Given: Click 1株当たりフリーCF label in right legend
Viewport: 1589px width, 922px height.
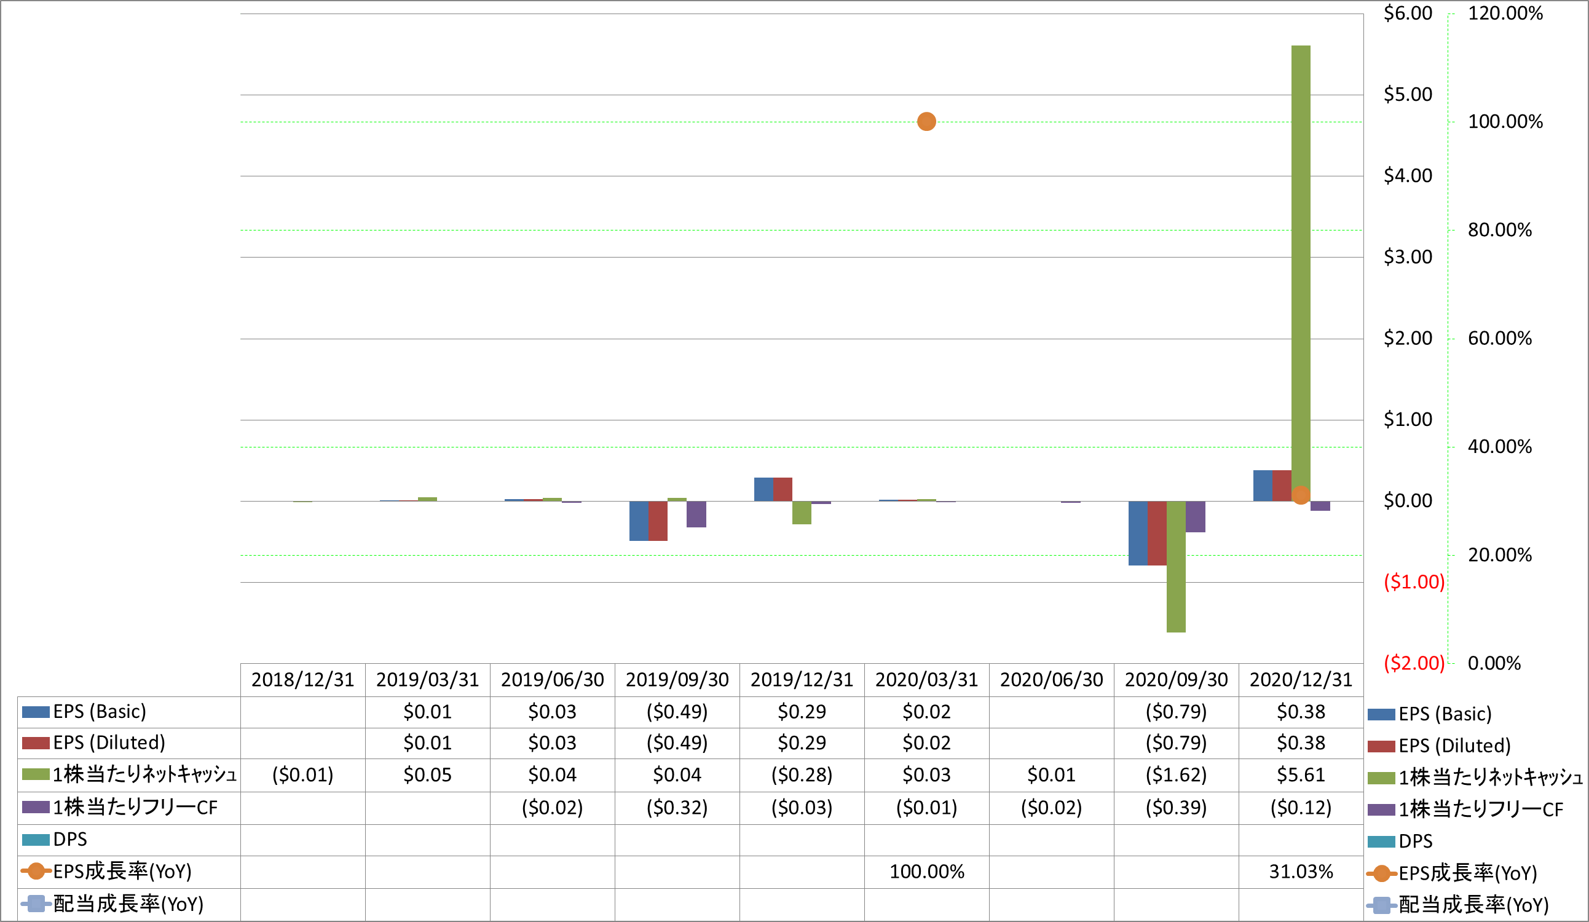Looking at the screenshot, I should coord(1481,809).
